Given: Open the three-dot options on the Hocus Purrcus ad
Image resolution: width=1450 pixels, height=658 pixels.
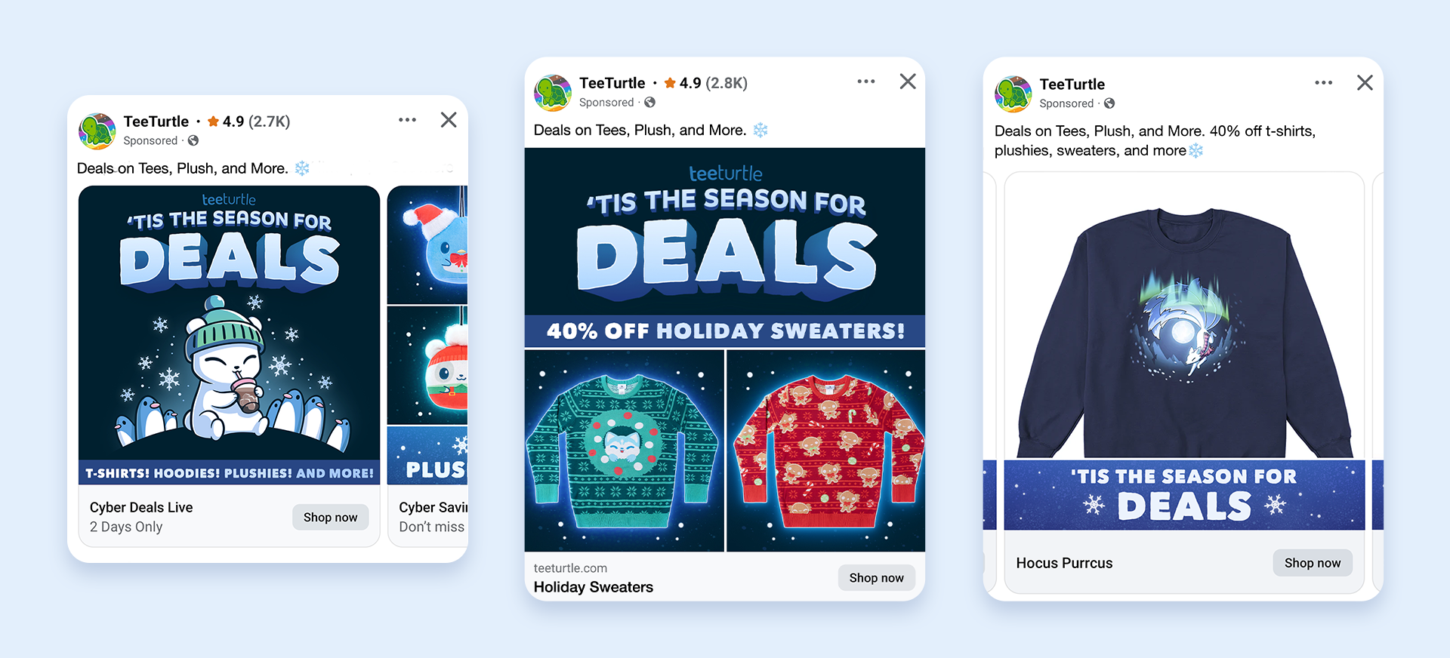Looking at the screenshot, I should click(x=1323, y=82).
